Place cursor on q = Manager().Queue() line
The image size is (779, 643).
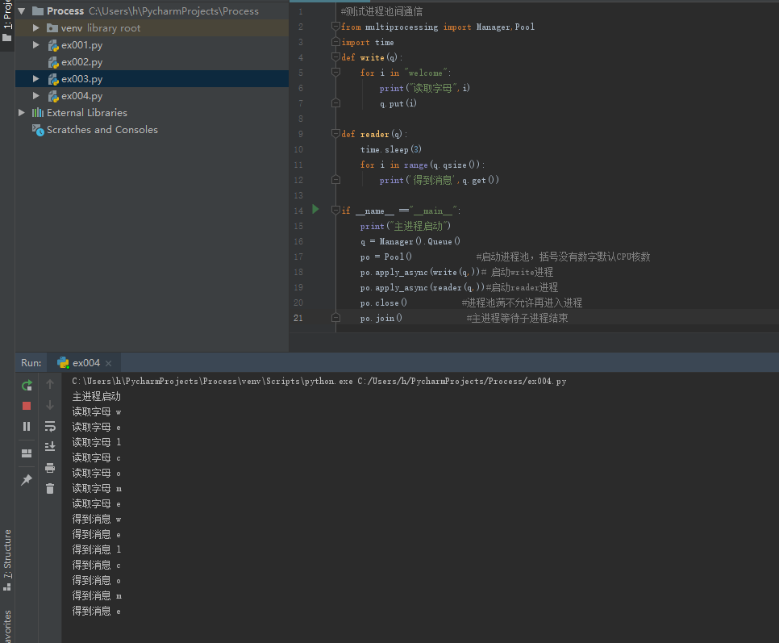click(410, 241)
